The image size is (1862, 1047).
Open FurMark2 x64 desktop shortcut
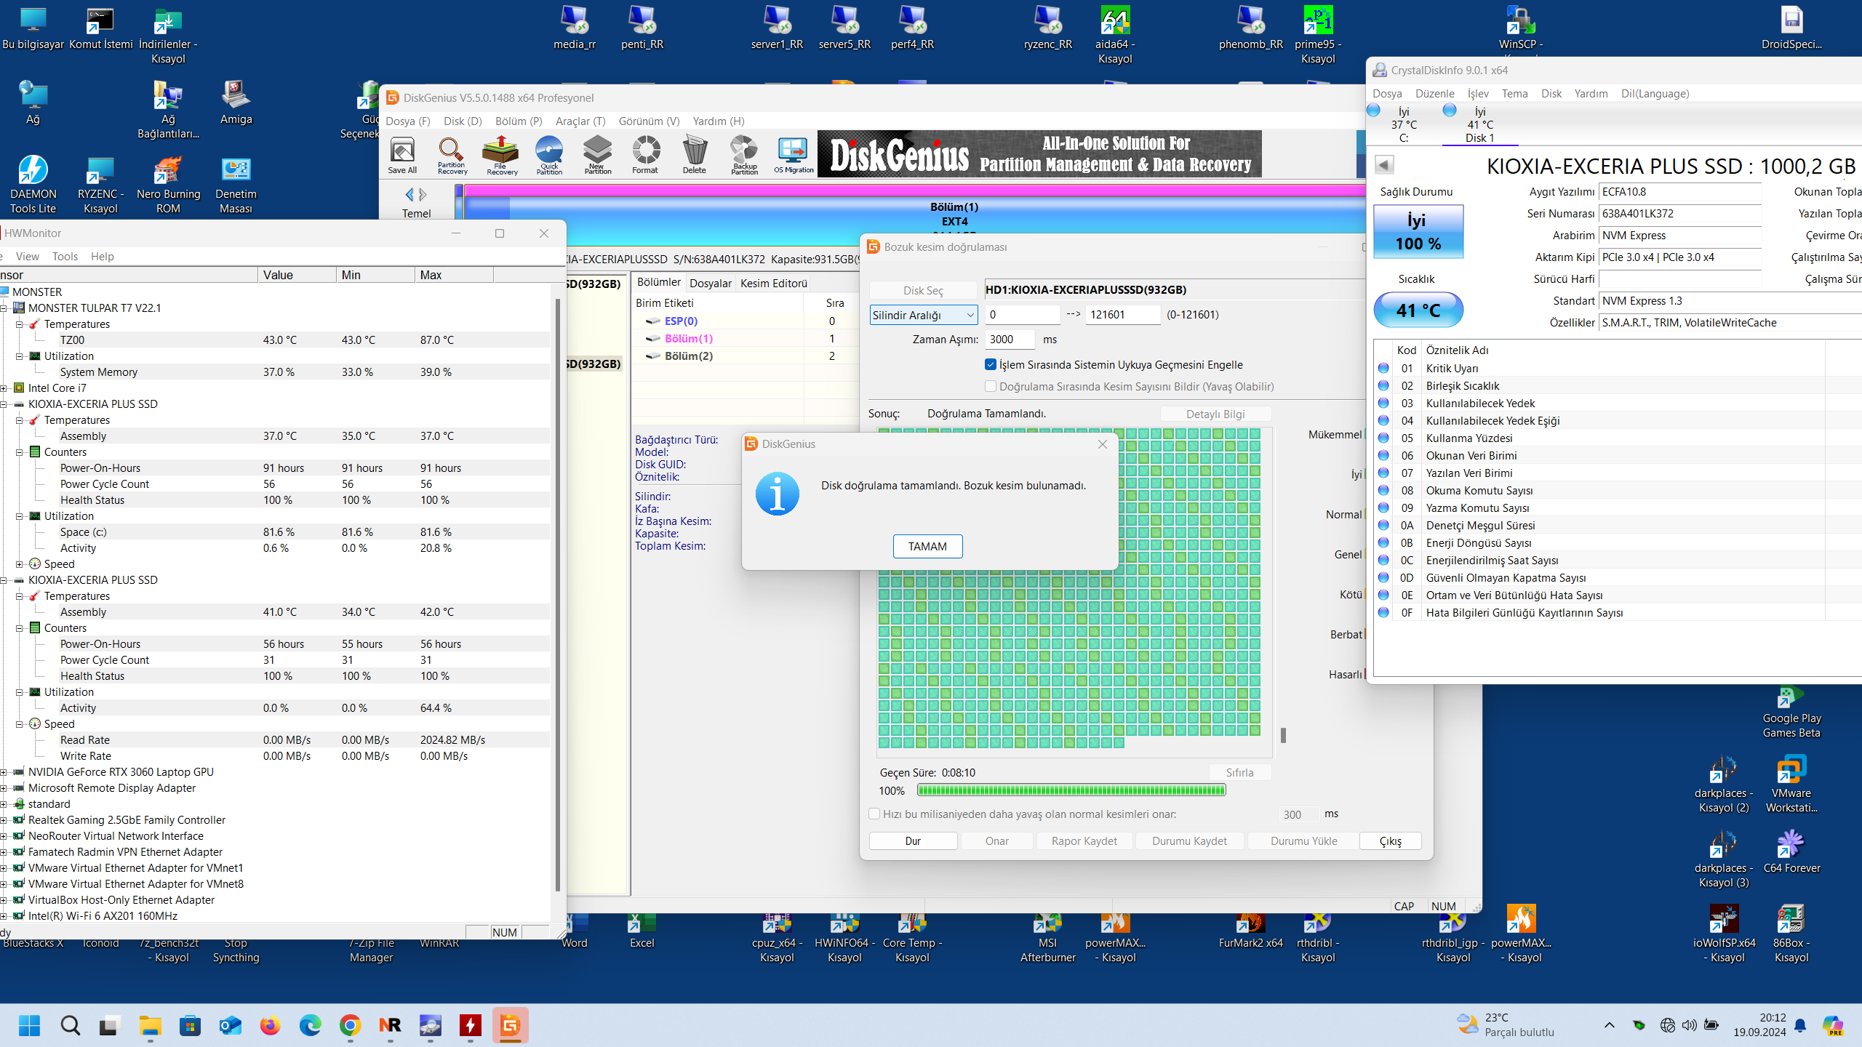coord(1250,932)
